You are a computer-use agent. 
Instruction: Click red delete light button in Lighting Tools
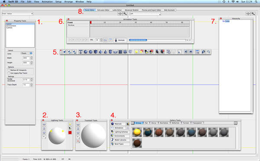[70, 133]
